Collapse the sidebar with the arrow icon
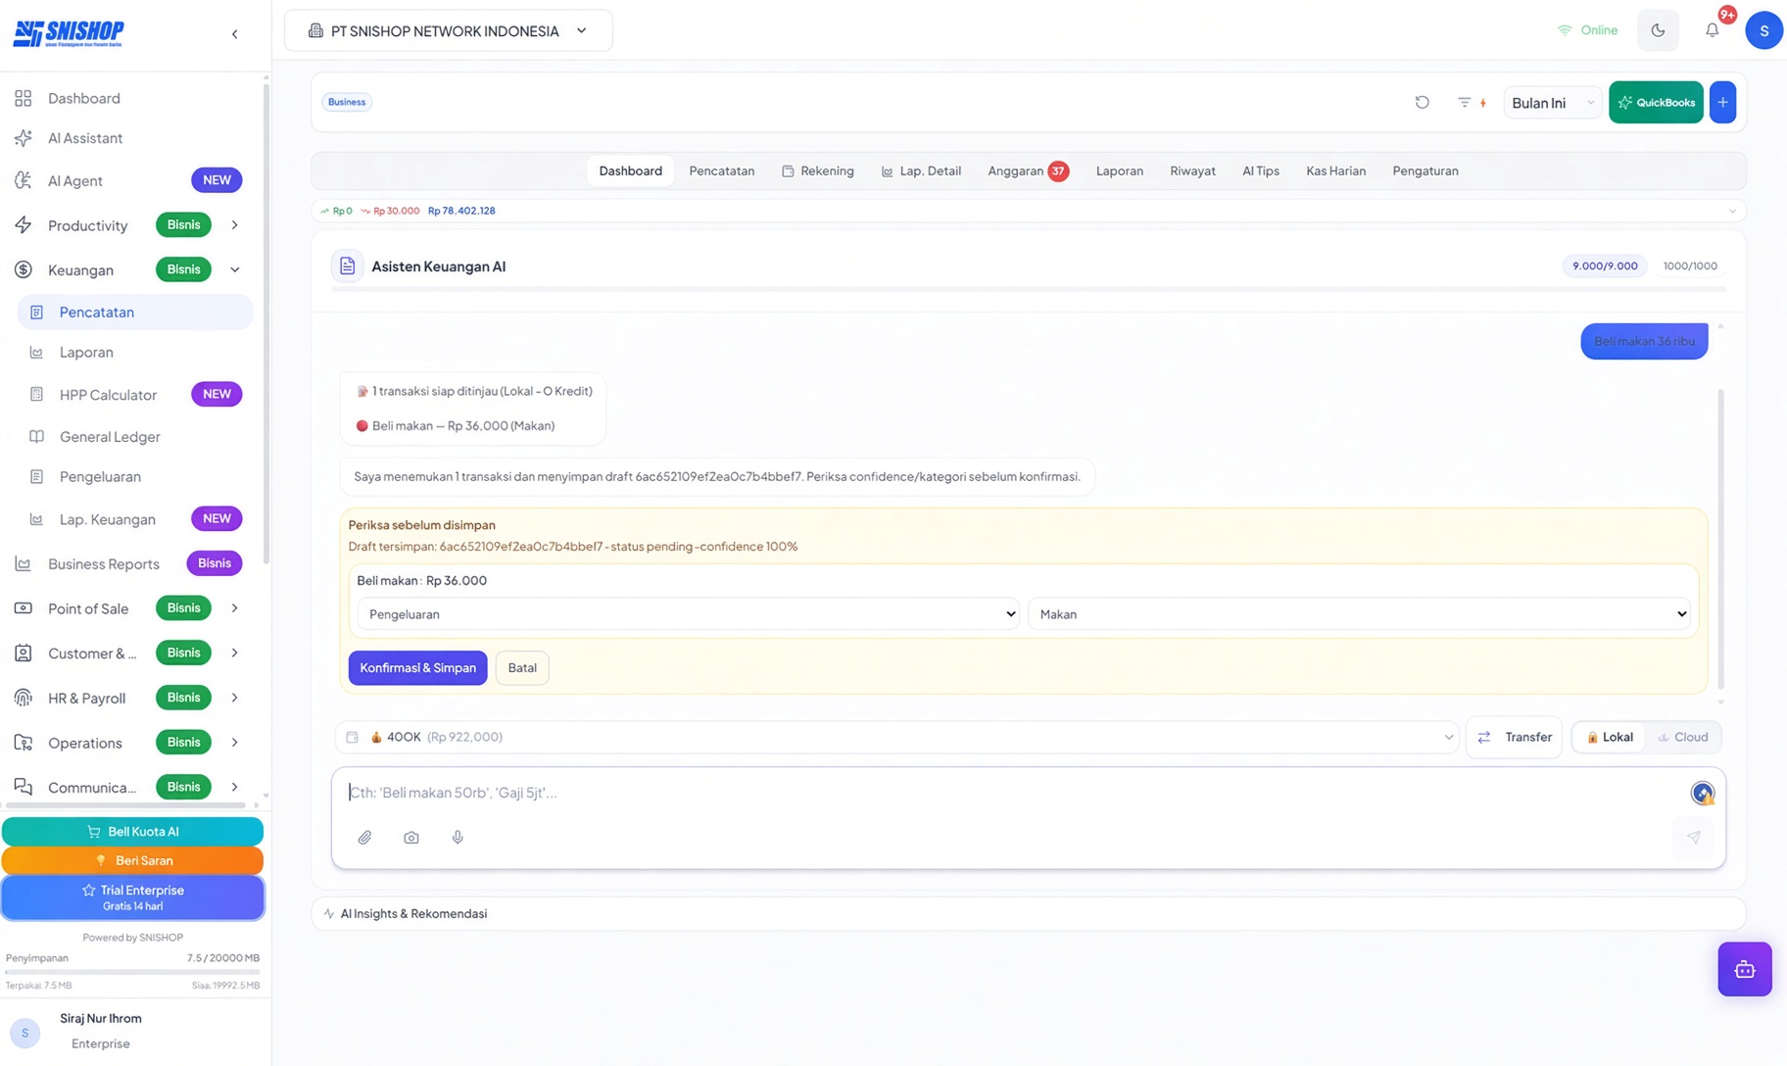Viewport: 1787px width, 1066px height. (x=234, y=34)
